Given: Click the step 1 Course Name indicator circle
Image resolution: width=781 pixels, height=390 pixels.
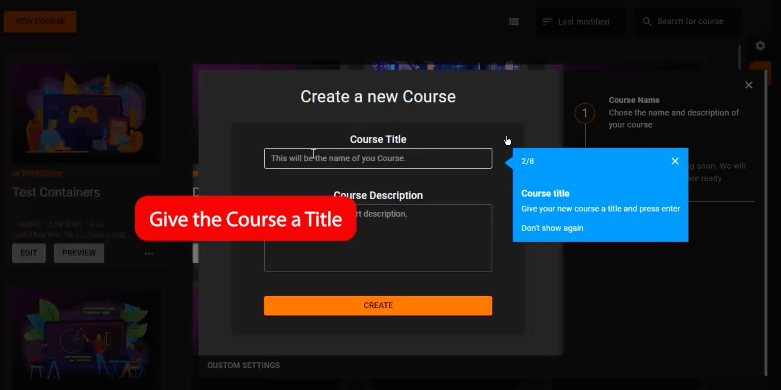Looking at the screenshot, I should coord(585,113).
